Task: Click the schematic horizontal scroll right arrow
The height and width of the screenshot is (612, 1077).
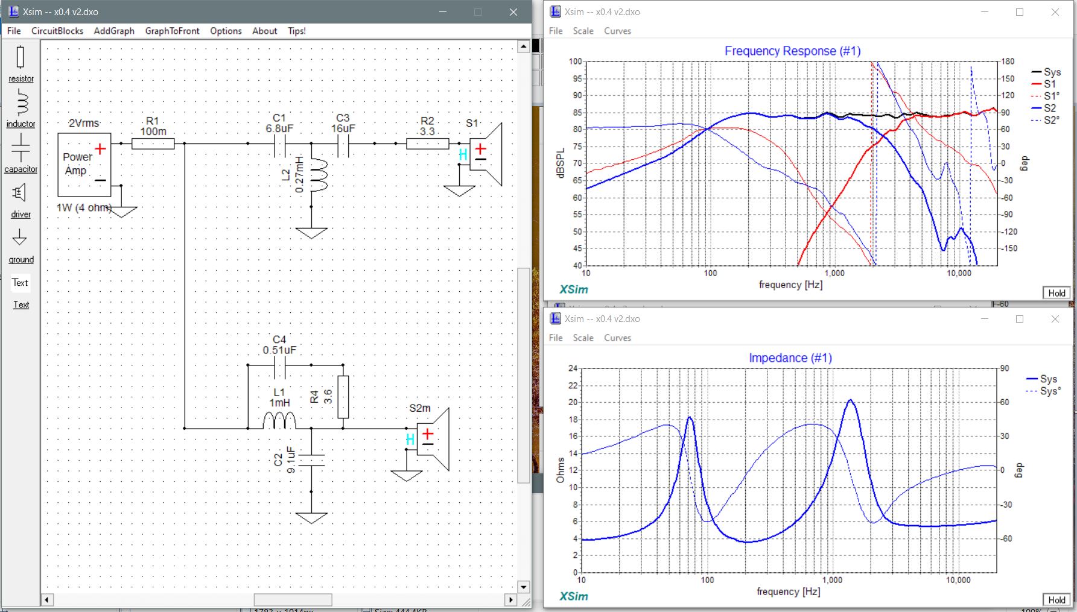Action: (511, 600)
